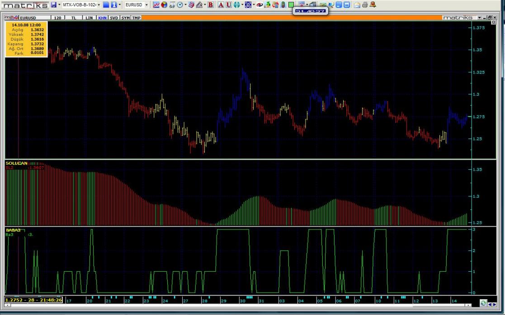Click the printer icon in toolbar
Screen dimensions: 505x315
click(364, 5)
